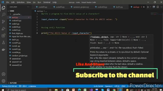This screenshot has width=163, height=91.
Task: Change indentation via Spaces: 4
Action: 109,86
